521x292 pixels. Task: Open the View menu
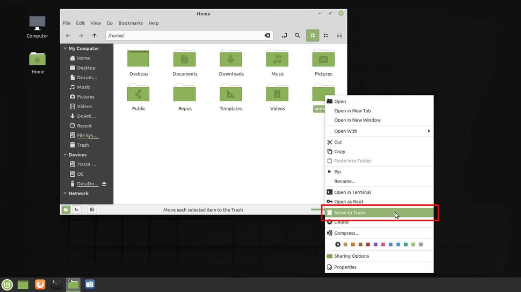[x=96, y=23]
